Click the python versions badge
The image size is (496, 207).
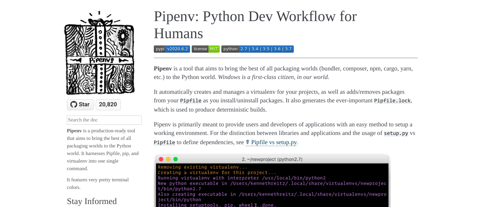[257, 49]
